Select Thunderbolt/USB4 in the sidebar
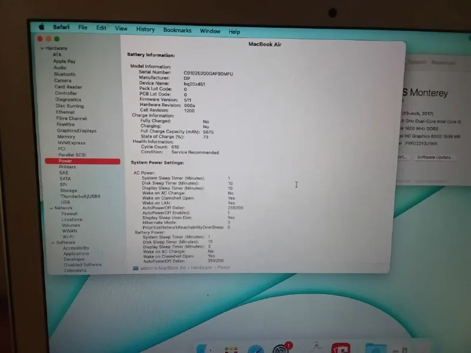Image resolution: width=471 pixels, height=353 pixels. pyautogui.click(x=80, y=197)
